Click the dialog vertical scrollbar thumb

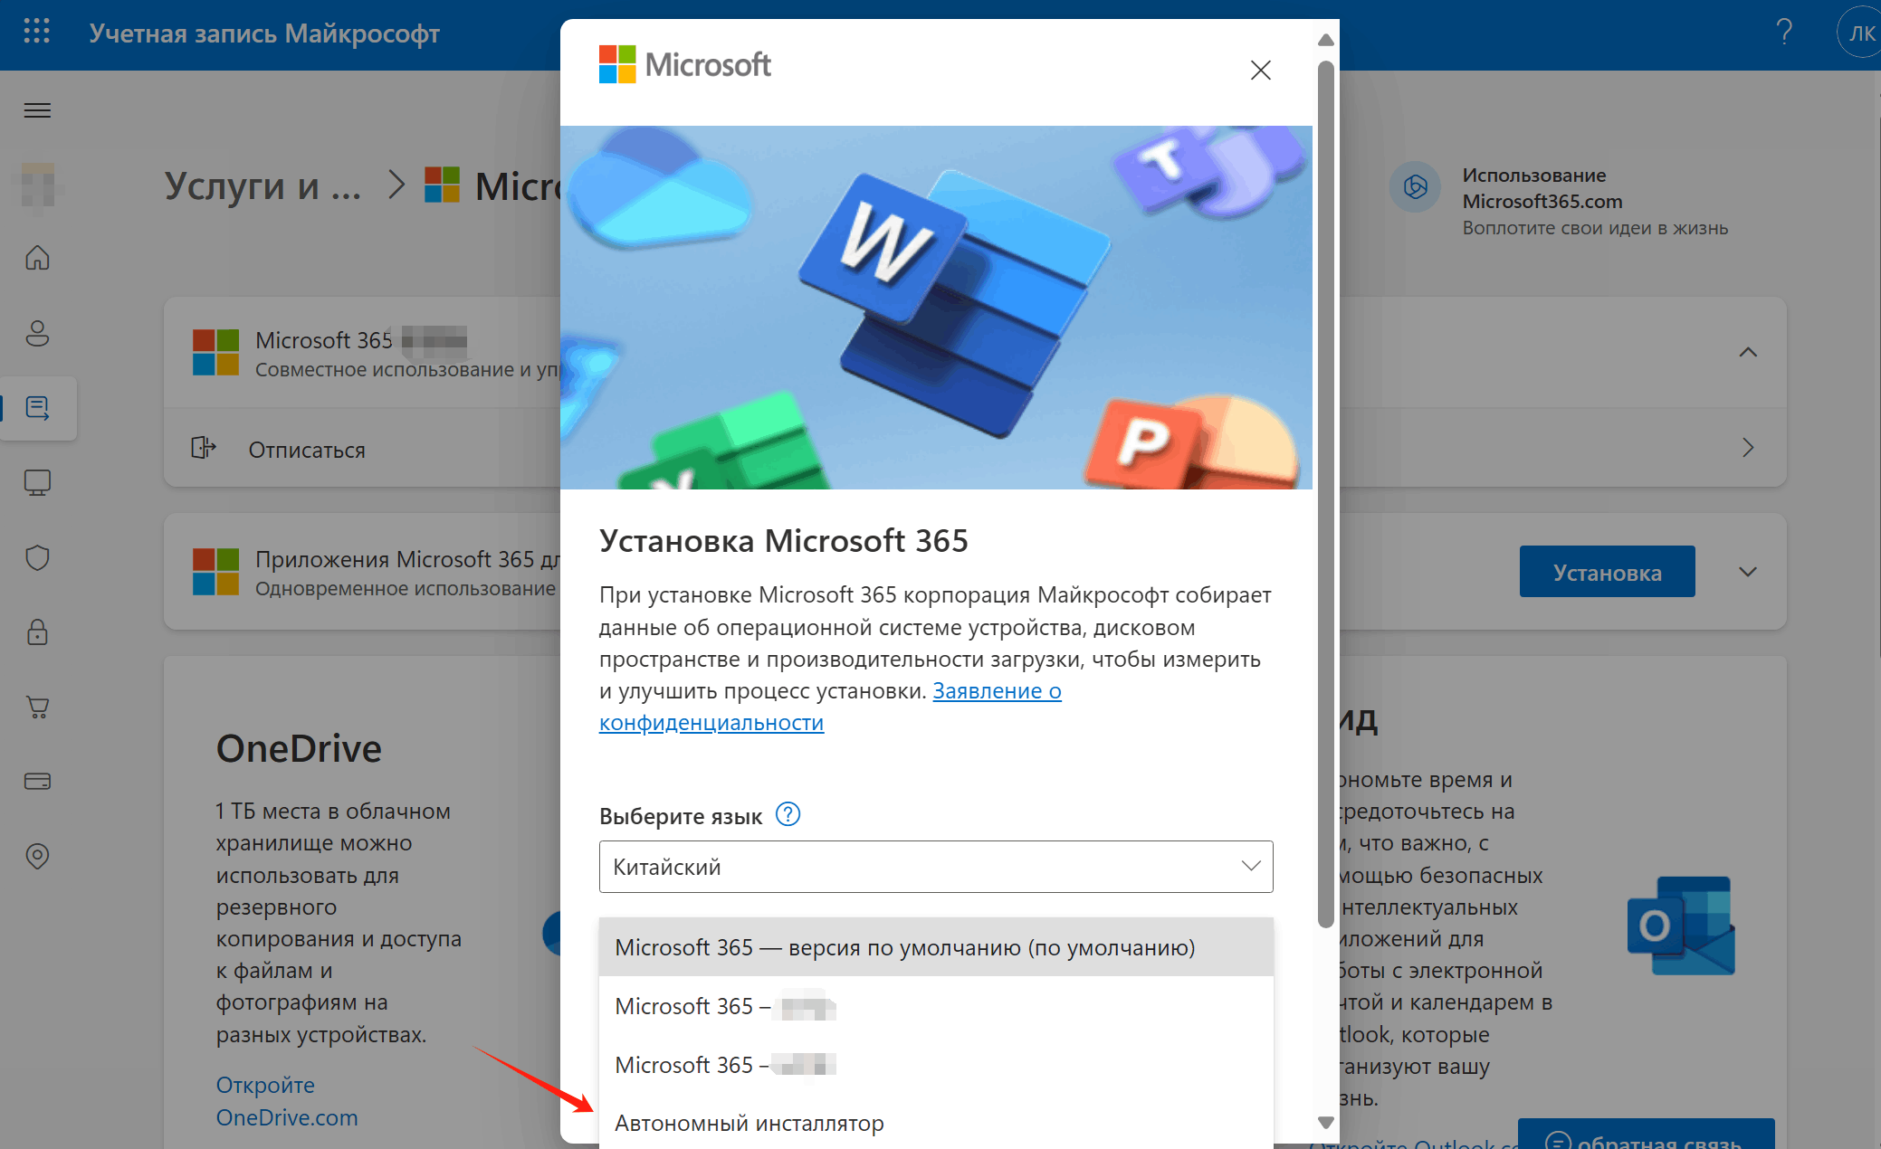[1326, 494]
